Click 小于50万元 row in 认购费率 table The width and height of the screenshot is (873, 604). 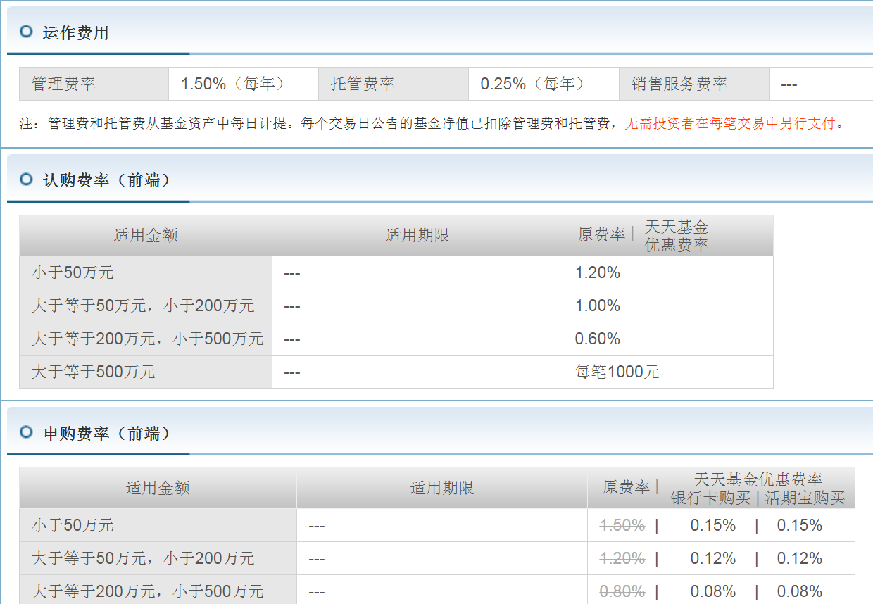tap(73, 272)
